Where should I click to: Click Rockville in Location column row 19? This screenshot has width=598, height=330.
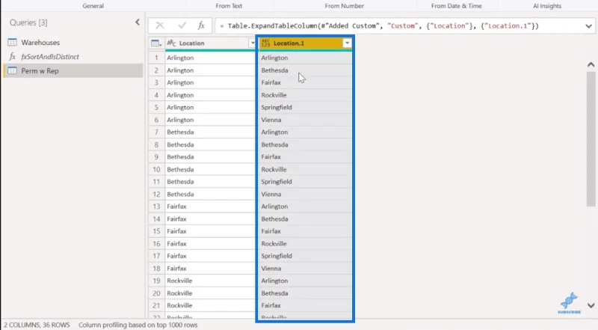point(179,281)
